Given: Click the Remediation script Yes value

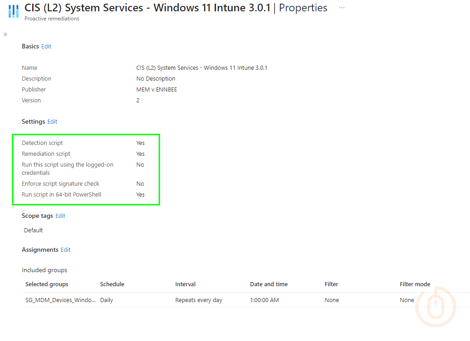Looking at the screenshot, I should click(140, 154).
